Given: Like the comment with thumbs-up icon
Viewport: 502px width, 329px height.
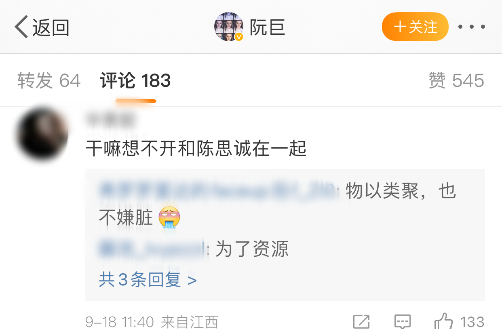Looking at the screenshot, I should click(x=444, y=321).
